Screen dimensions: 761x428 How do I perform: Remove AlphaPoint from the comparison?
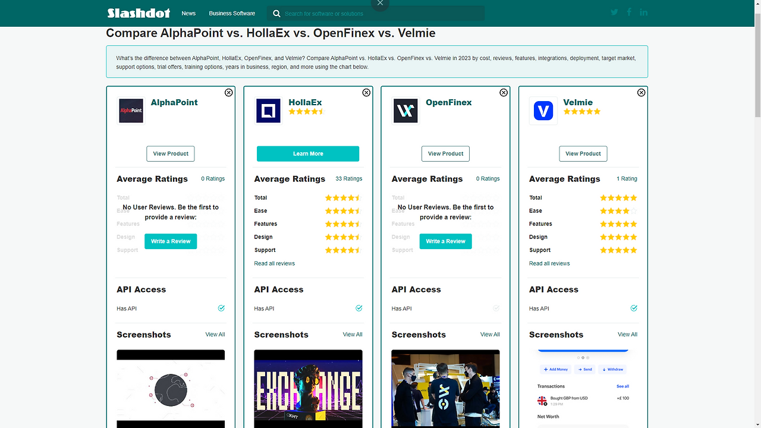(229, 93)
